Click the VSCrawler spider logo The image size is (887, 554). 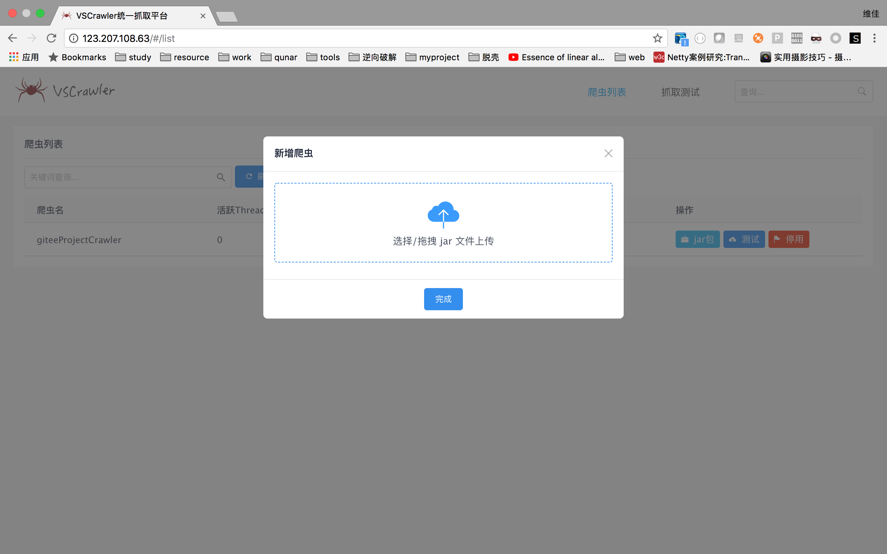coord(32,90)
